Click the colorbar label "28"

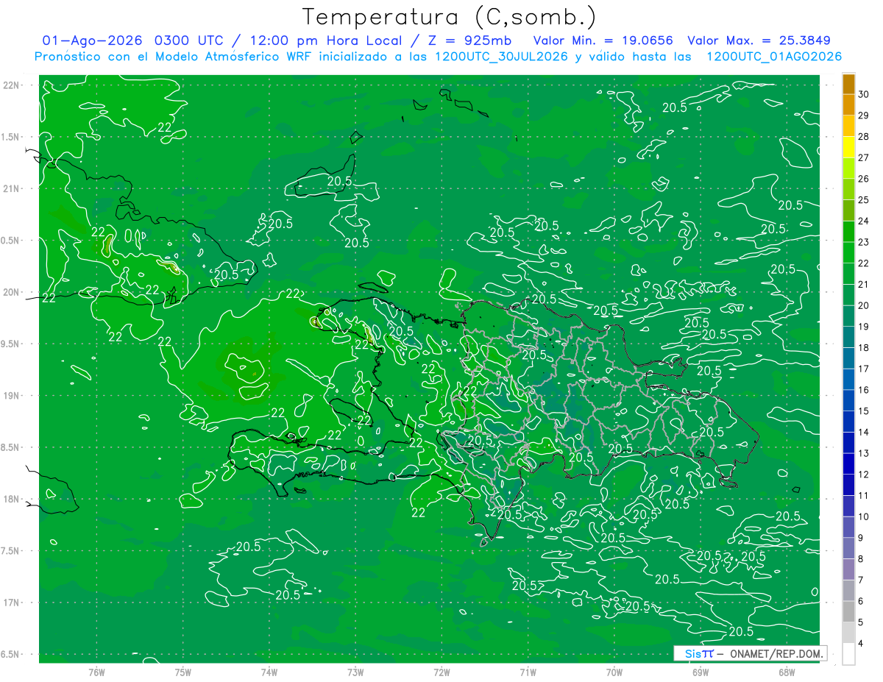tap(864, 136)
